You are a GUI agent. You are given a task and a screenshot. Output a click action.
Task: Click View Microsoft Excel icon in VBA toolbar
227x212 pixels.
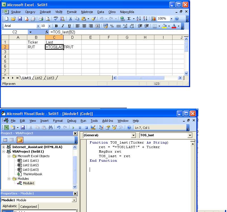[x=6, y=127]
